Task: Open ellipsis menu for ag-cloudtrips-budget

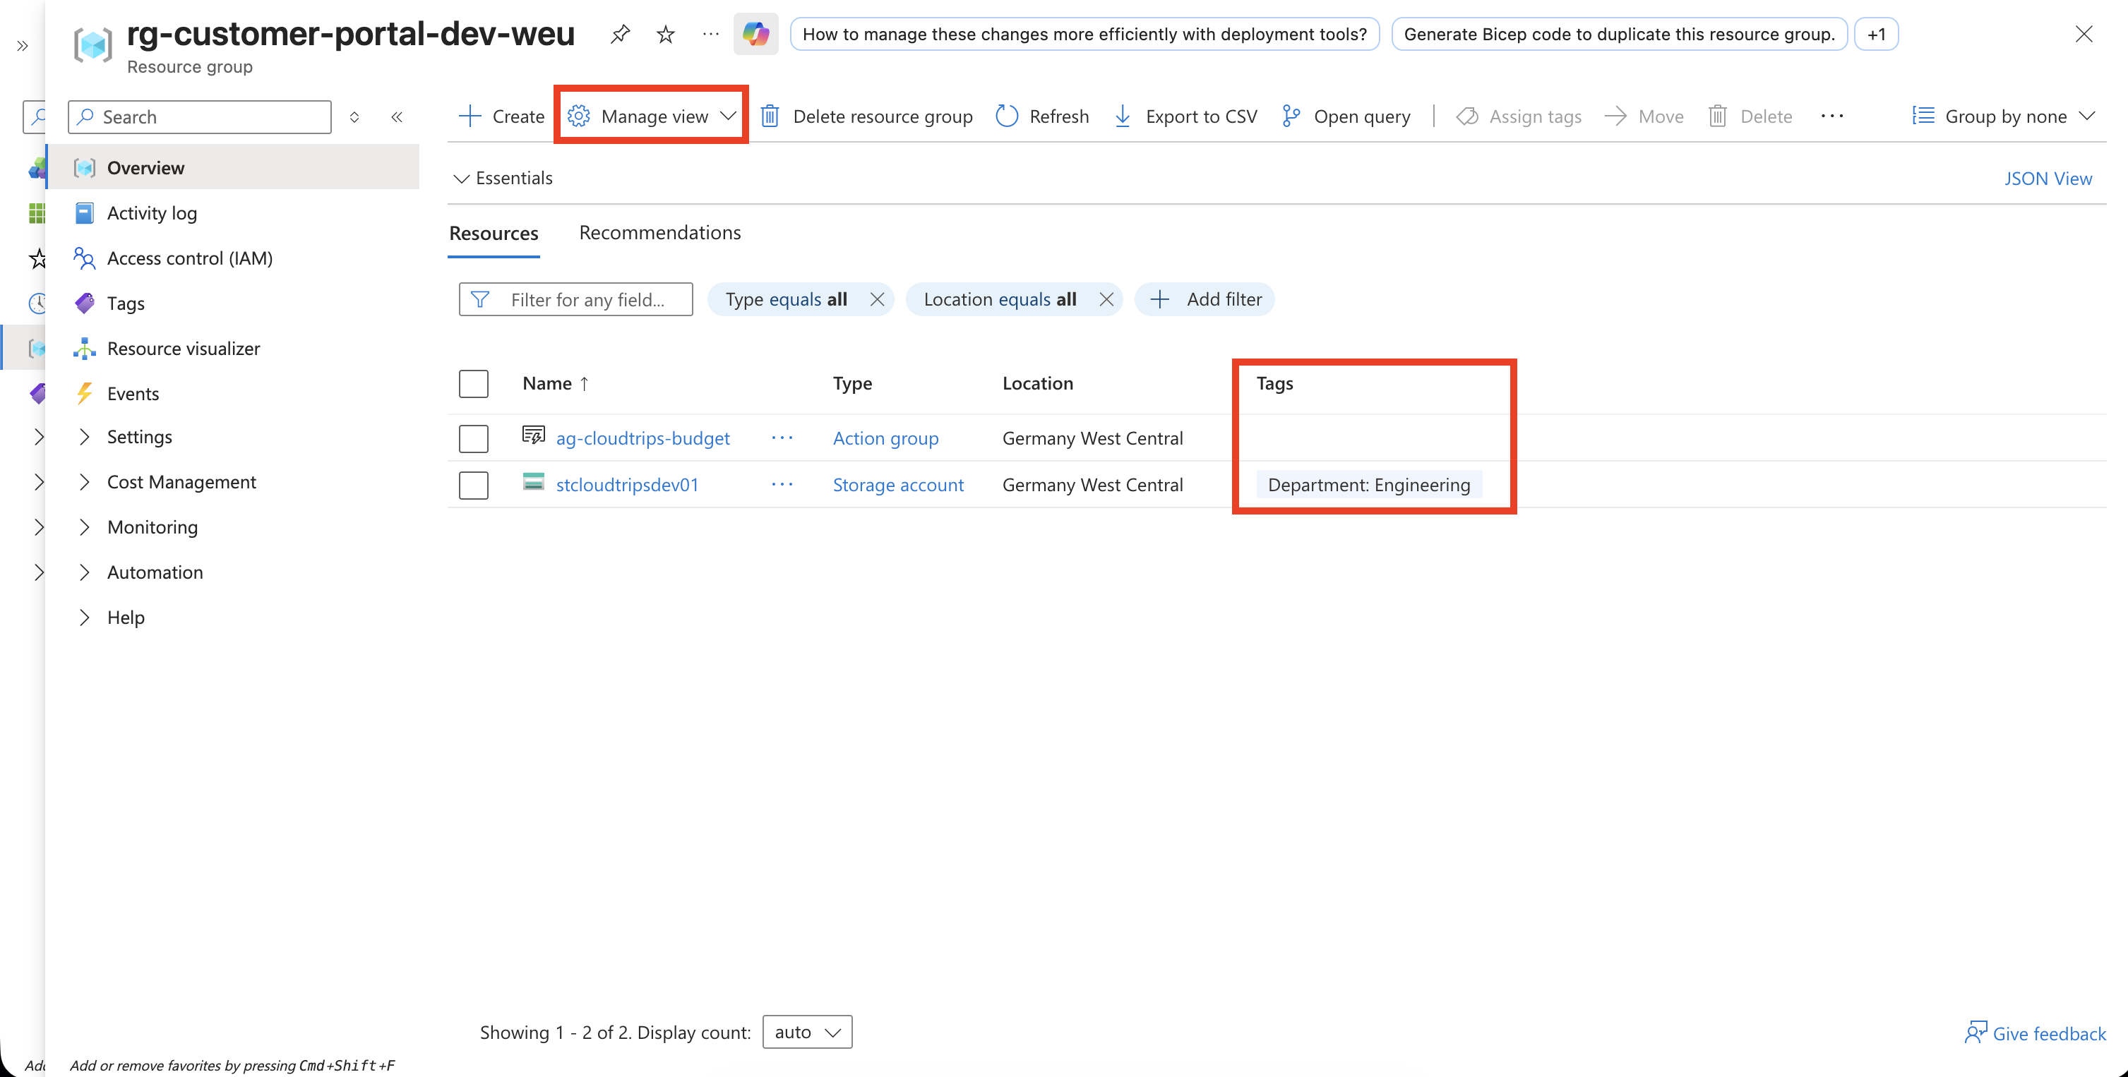Action: pyautogui.click(x=782, y=438)
